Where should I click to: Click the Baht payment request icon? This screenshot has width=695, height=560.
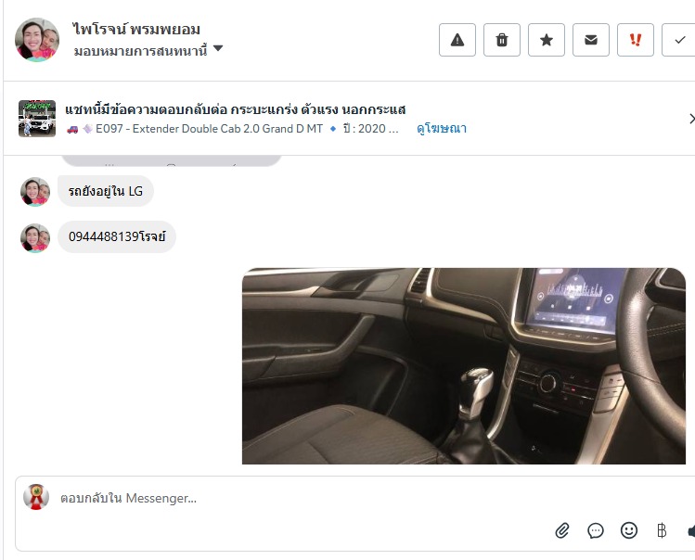(x=662, y=530)
